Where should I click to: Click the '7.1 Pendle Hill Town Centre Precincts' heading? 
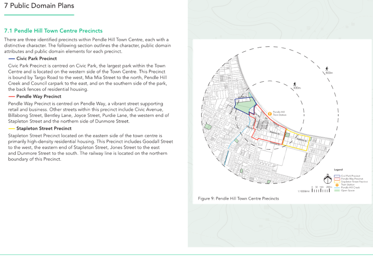click(x=53, y=30)
